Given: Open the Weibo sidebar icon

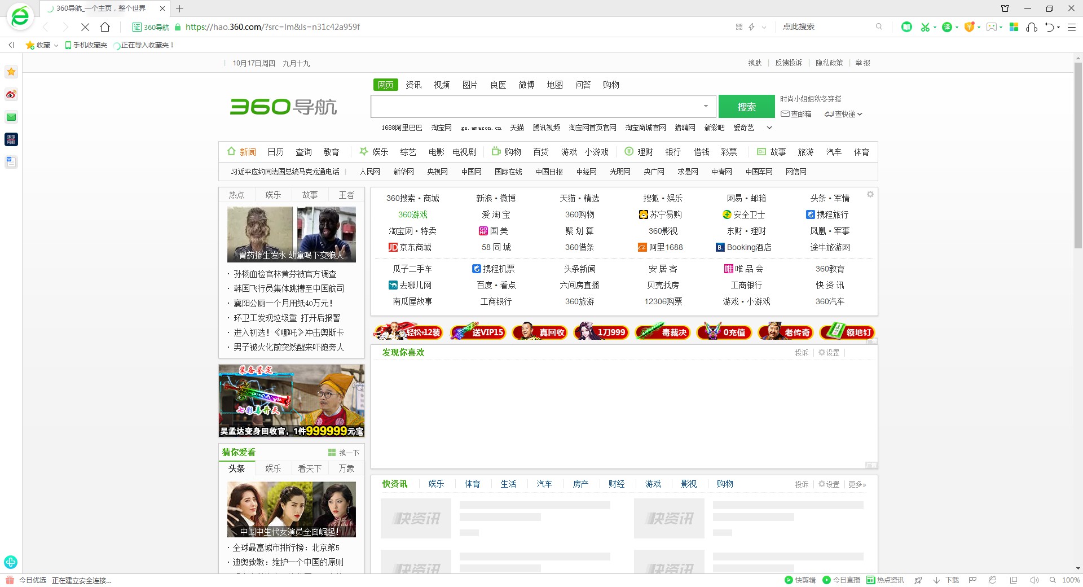Looking at the screenshot, I should click(x=11, y=94).
